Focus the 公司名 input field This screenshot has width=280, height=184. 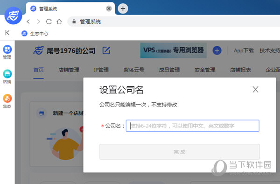click(x=192, y=126)
